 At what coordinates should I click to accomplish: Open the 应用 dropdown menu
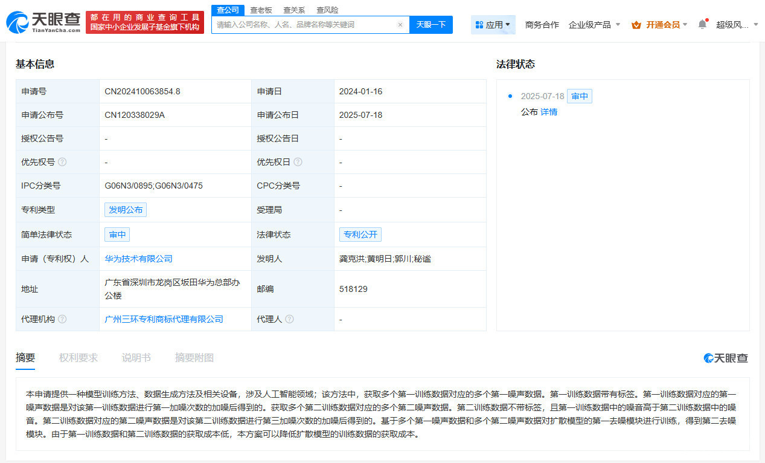pos(493,25)
